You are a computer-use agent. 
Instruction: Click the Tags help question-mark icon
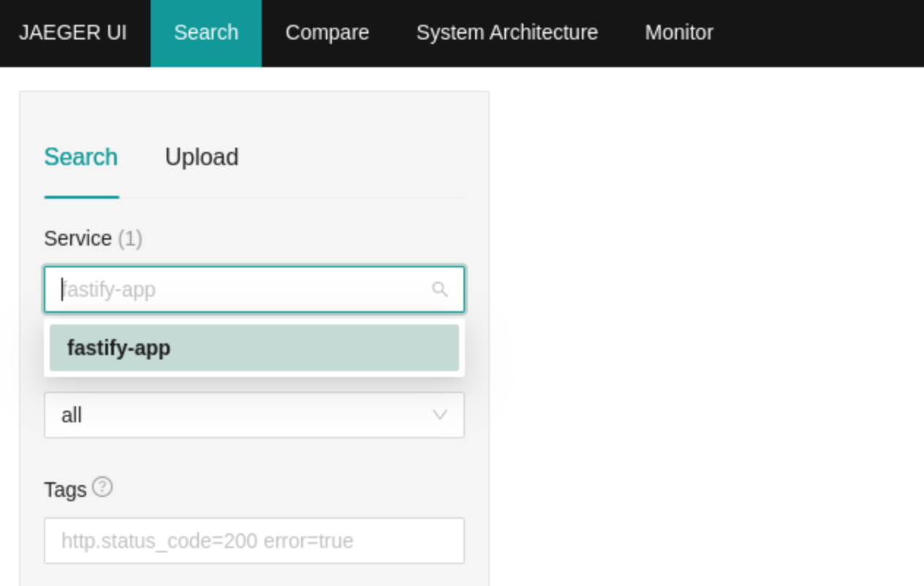coord(102,487)
